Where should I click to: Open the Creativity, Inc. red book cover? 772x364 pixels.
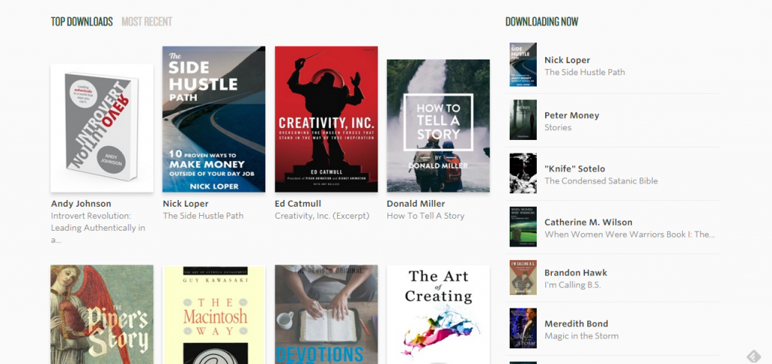click(326, 119)
